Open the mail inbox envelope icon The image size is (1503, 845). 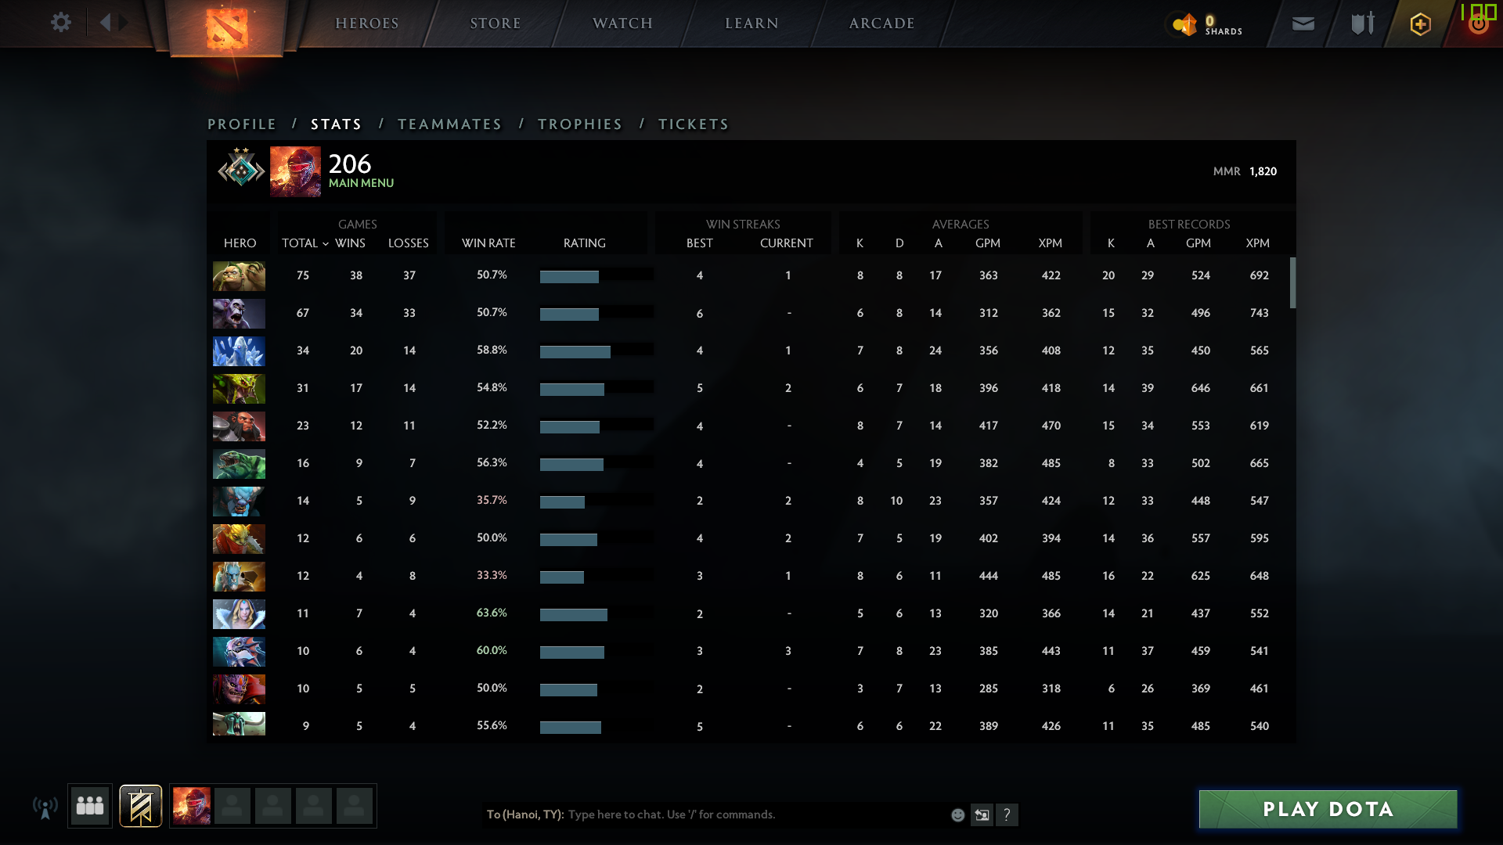1303,24
